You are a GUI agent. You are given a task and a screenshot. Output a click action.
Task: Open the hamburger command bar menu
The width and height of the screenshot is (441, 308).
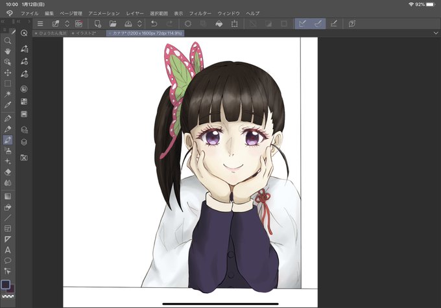click(x=40, y=23)
